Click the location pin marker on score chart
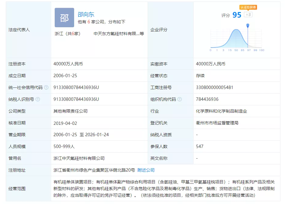295x204 pixels. [x=248, y=25]
